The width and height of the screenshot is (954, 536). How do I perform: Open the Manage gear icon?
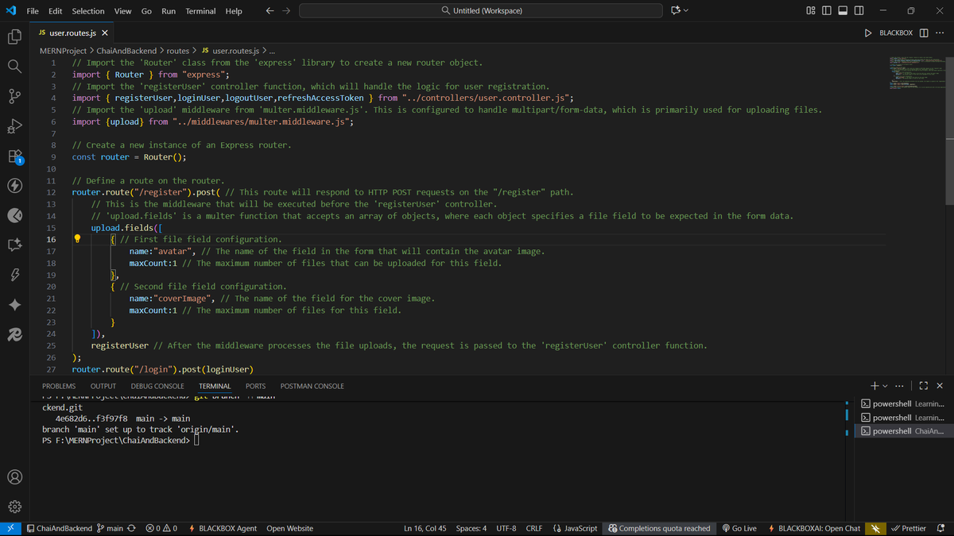click(x=14, y=507)
